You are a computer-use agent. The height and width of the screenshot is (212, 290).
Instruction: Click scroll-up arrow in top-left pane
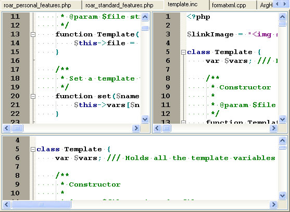(145, 17)
